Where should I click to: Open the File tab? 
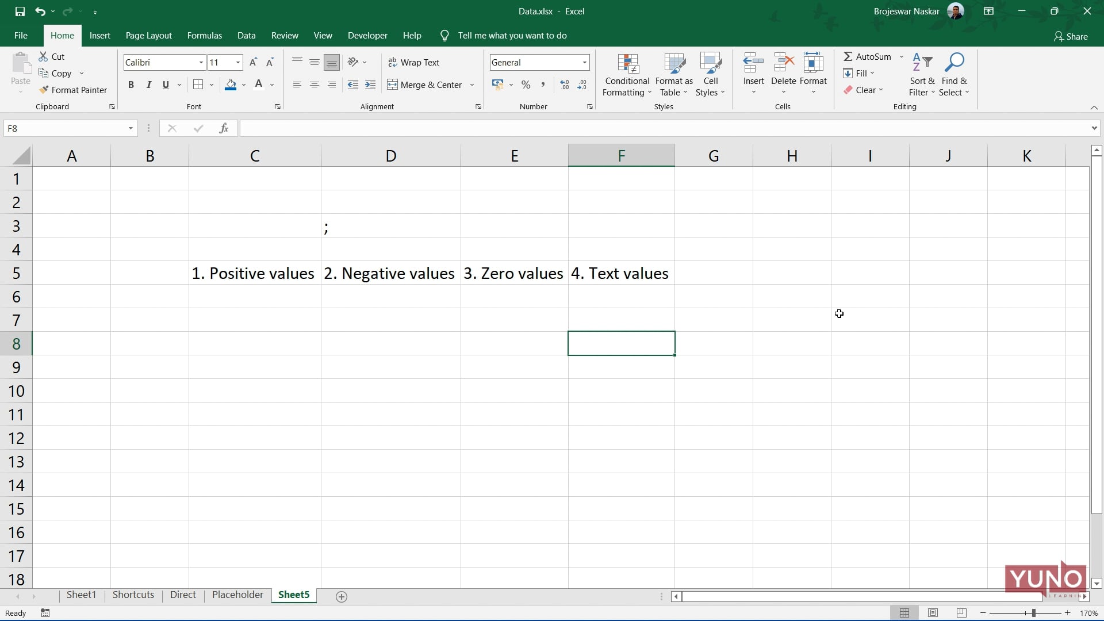click(21, 35)
